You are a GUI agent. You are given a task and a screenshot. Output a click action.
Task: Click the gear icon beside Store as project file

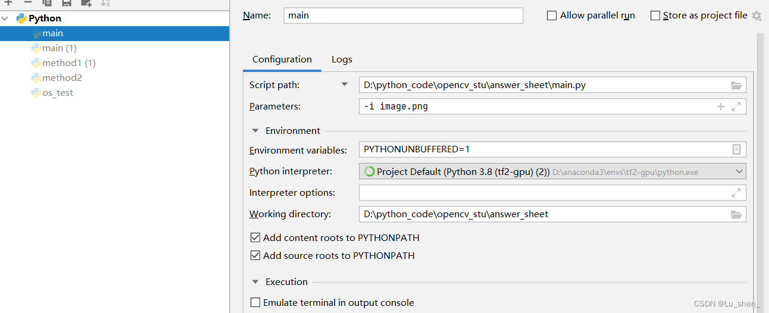pyautogui.click(x=757, y=15)
